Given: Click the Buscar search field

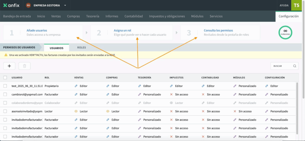Looking at the screenshot, I should click(x=282, y=66).
